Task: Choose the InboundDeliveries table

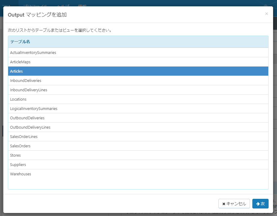Action: tap(138, 80)
